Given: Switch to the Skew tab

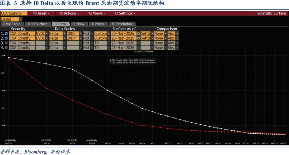Looking at the screenshot, I should 79,24.
